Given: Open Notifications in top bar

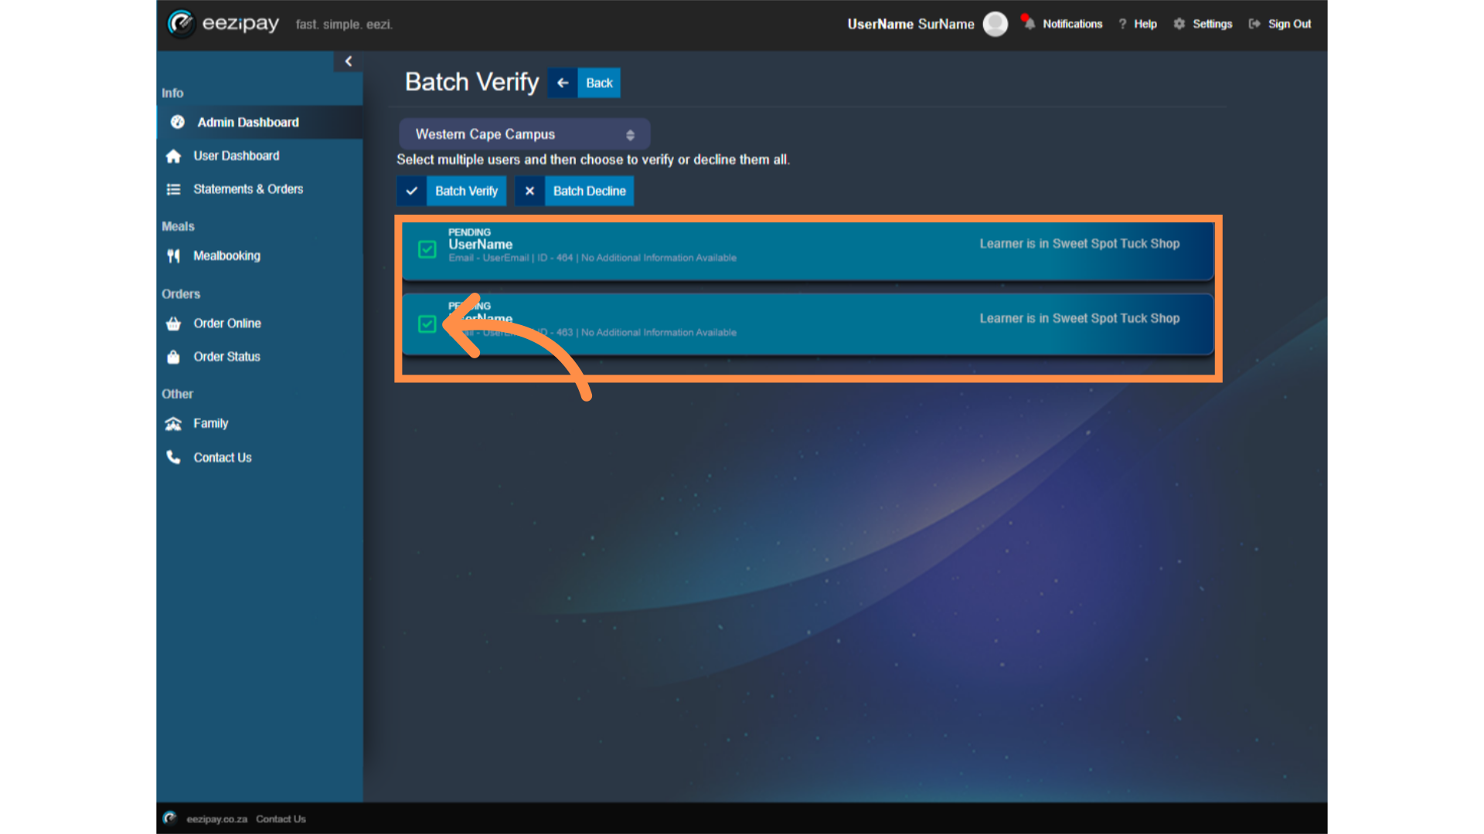Looking at the screenshot, I should click(1072, 24).
